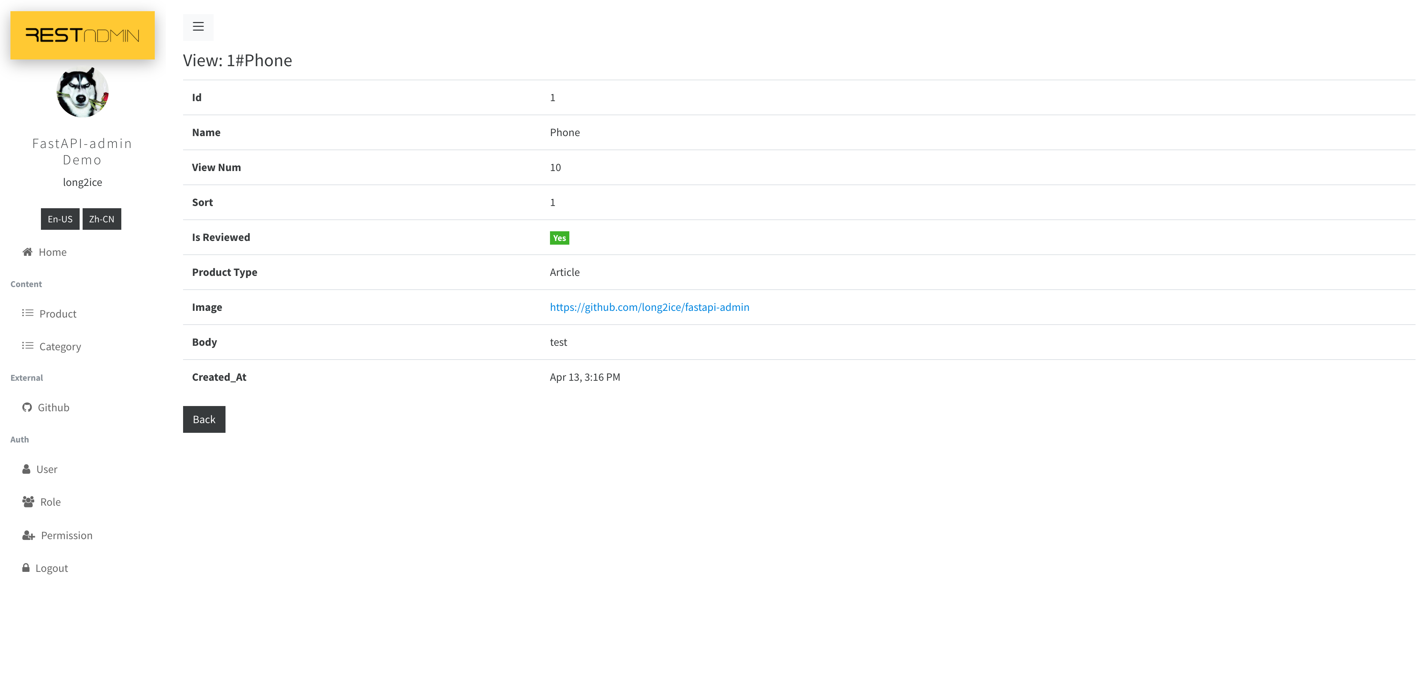Click the 'Content' section header
The image size is (1420, 673).
pos(26,284)
